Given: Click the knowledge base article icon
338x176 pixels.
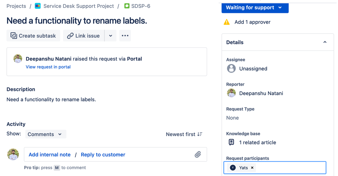Looking at the screenshot, I should (x=231, y=142).
